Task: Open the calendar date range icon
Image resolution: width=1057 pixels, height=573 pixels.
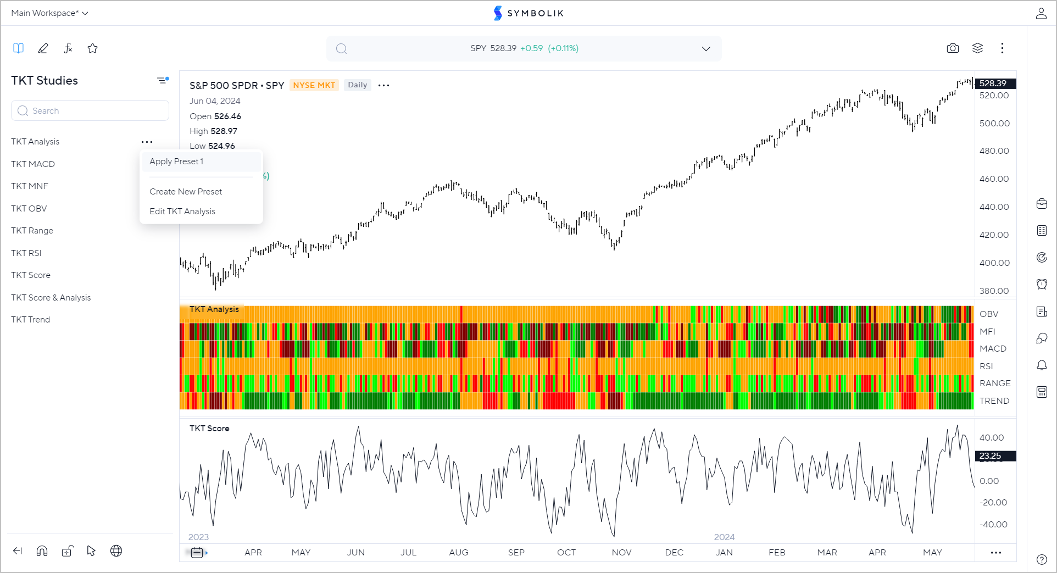Action: coord(197,553)
